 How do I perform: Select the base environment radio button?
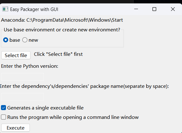6,40
